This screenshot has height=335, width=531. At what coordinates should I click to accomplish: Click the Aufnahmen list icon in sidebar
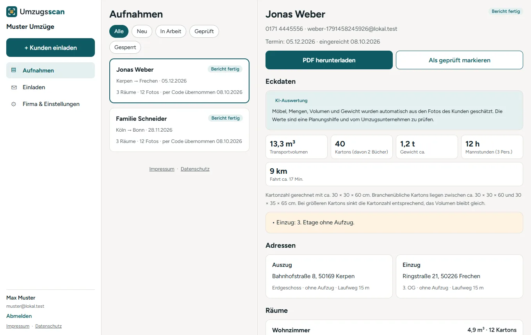pos(14,71)
